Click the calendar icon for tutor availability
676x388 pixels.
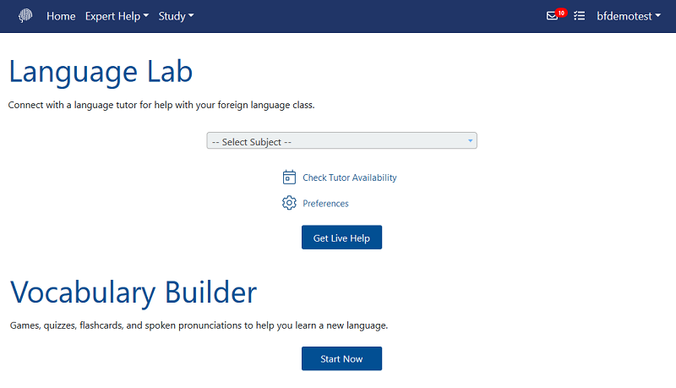[289, 178]
